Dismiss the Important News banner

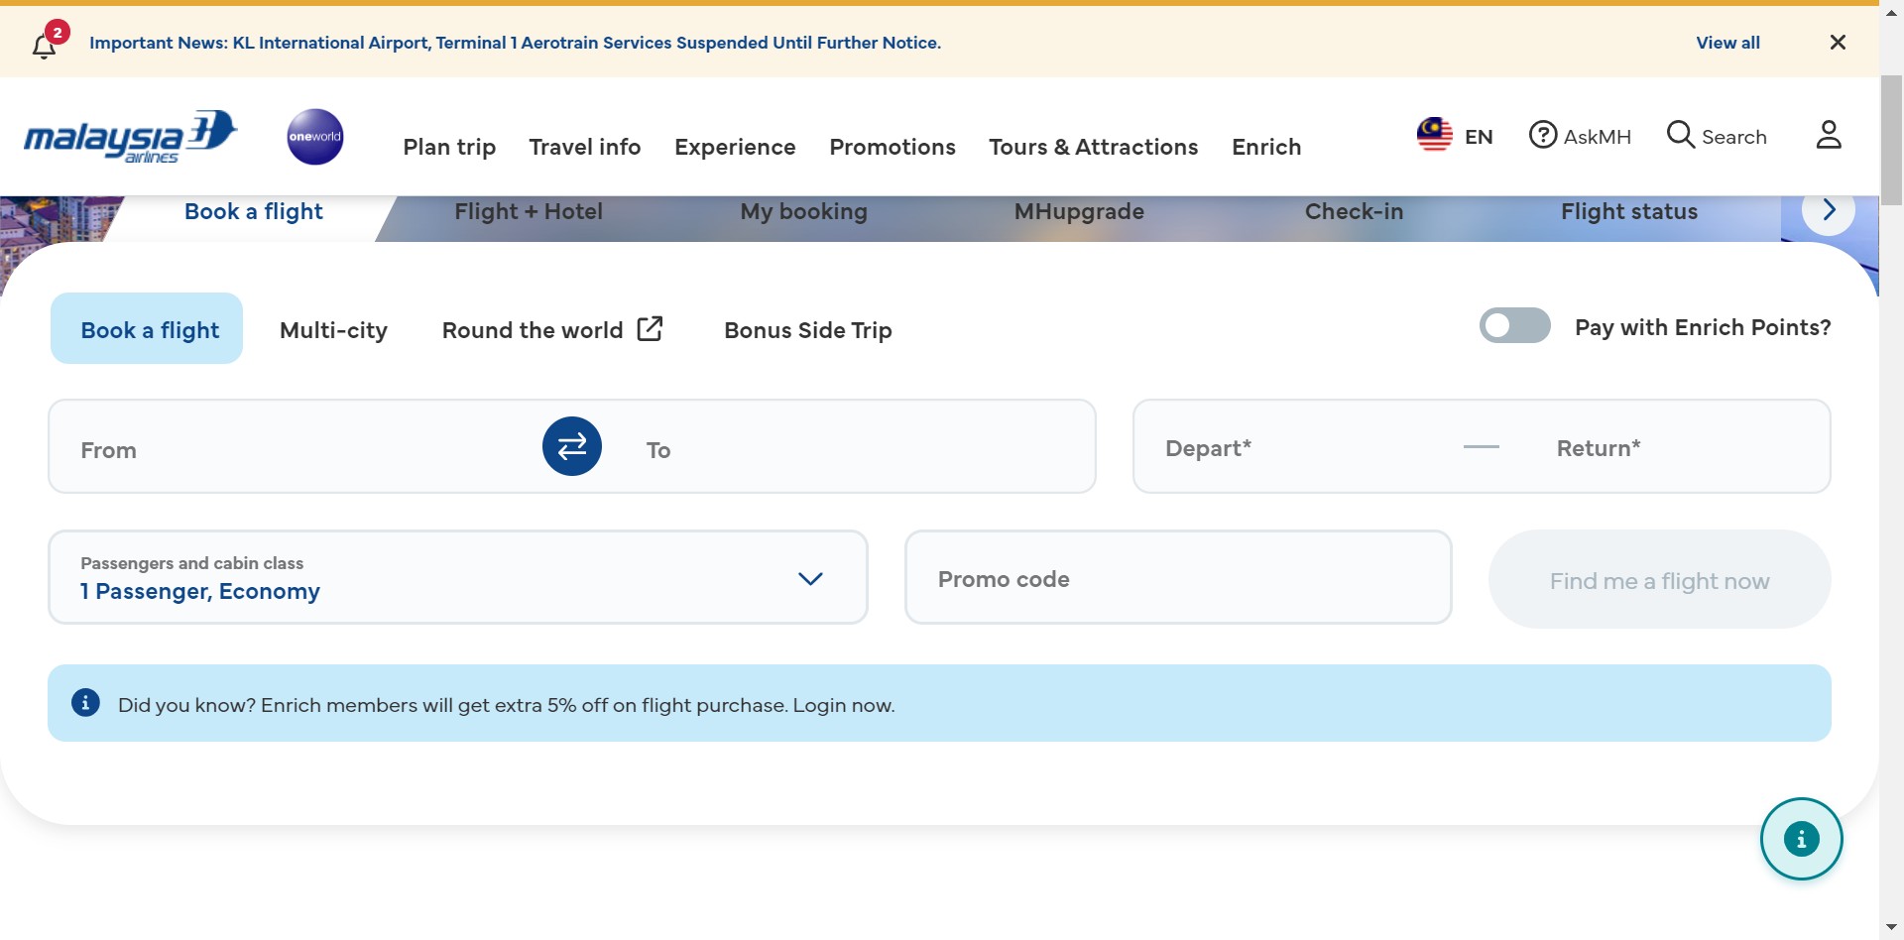pos(1838,43)
